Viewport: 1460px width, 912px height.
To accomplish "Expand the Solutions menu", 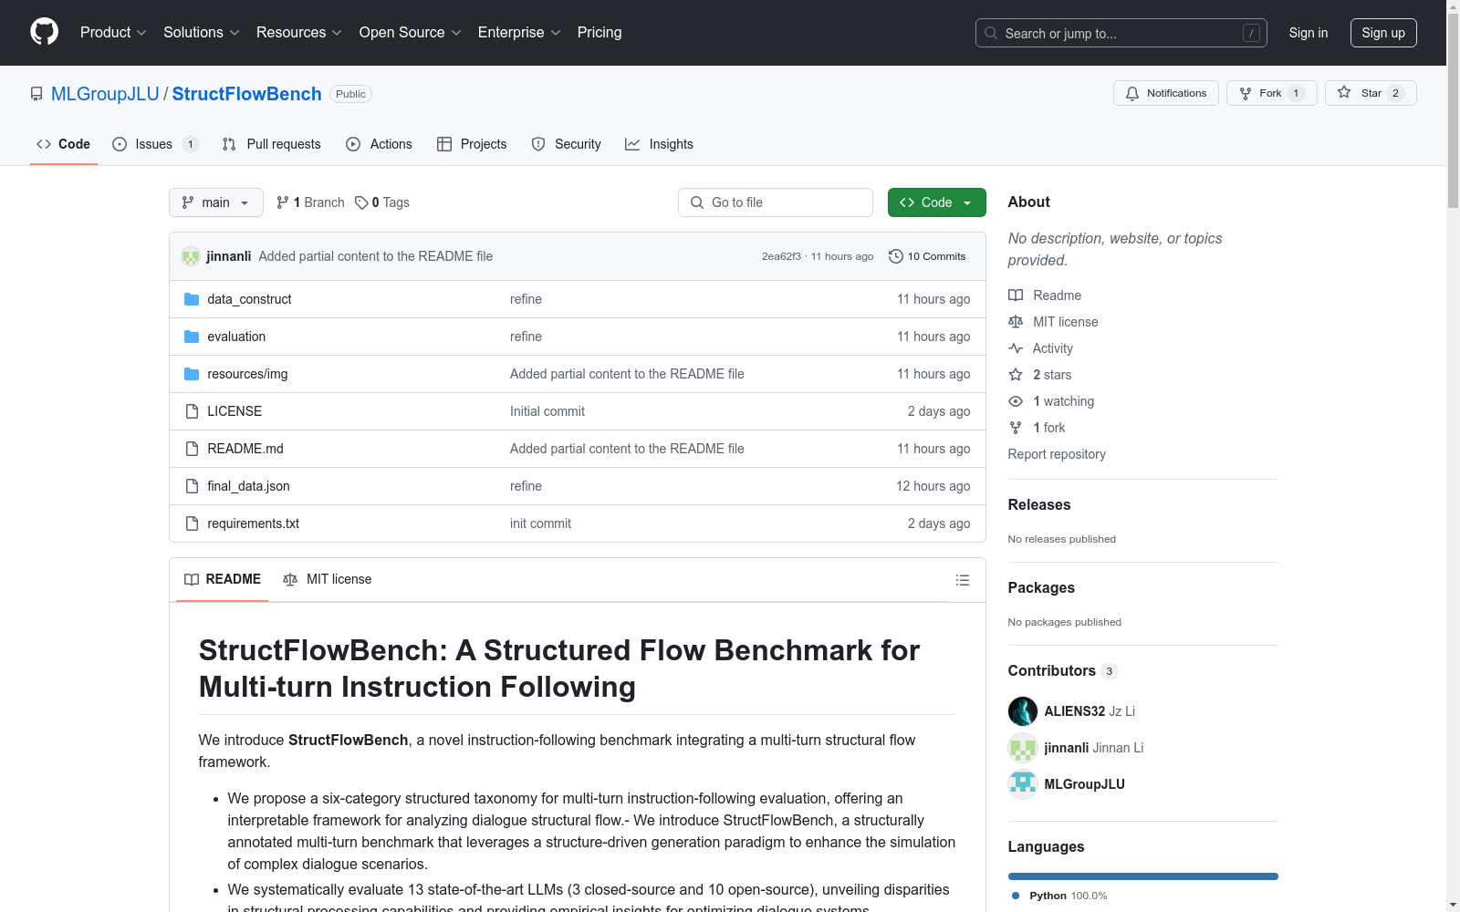I will [x=202, y=33].
